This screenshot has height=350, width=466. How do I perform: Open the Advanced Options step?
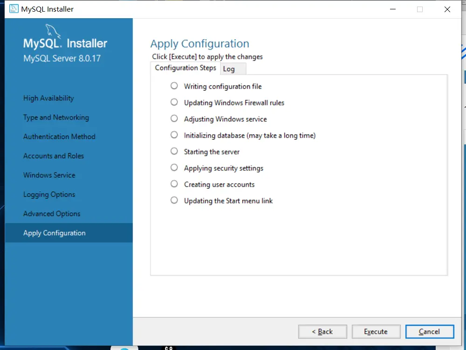pos(52,214)
